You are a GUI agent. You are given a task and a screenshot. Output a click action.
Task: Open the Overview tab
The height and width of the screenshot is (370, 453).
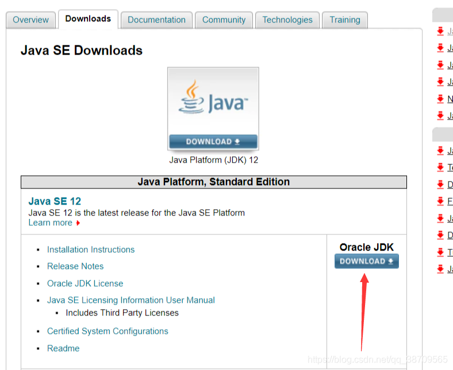point(30,20)
